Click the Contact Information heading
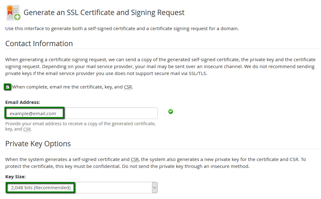321x199 pixels. coord(39,44)
